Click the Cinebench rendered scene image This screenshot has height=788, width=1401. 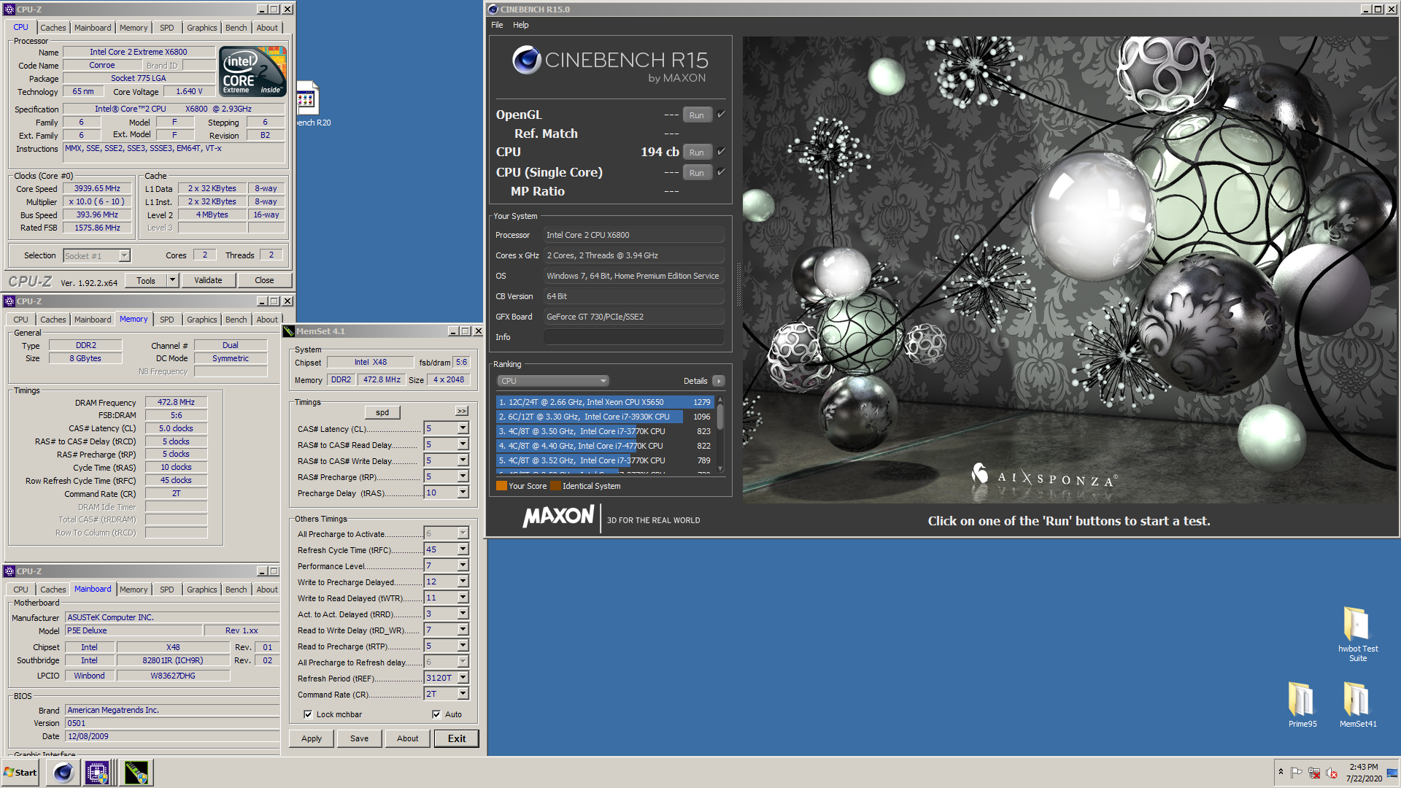(x=1069, y=269)
